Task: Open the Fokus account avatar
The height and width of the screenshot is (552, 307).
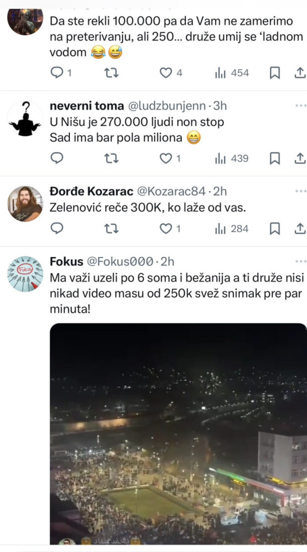Action: click(25, 274)
